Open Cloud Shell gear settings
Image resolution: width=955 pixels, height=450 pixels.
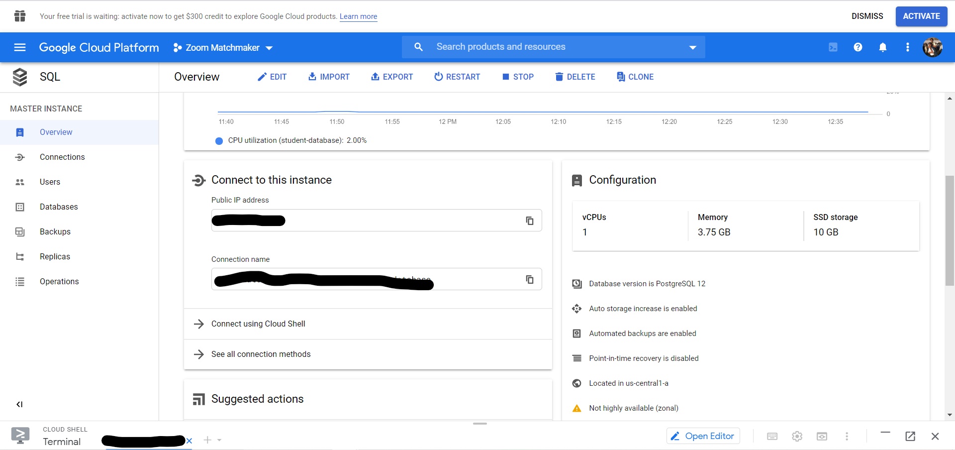pyautogui.click(x=797, y=437)
